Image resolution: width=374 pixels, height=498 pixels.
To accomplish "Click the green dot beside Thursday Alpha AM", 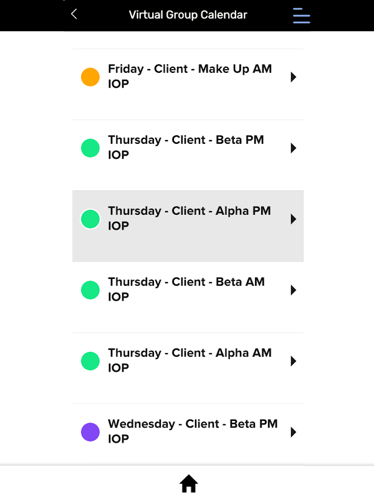I will [x=90, y=361].
